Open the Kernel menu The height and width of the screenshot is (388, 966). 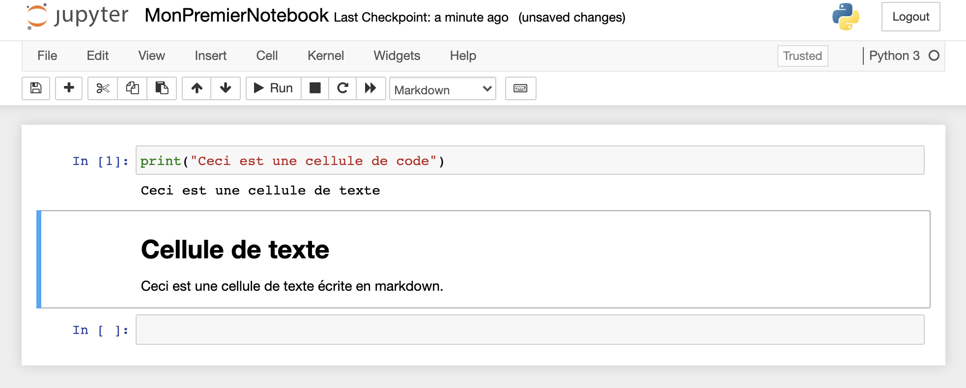(326, 55)
